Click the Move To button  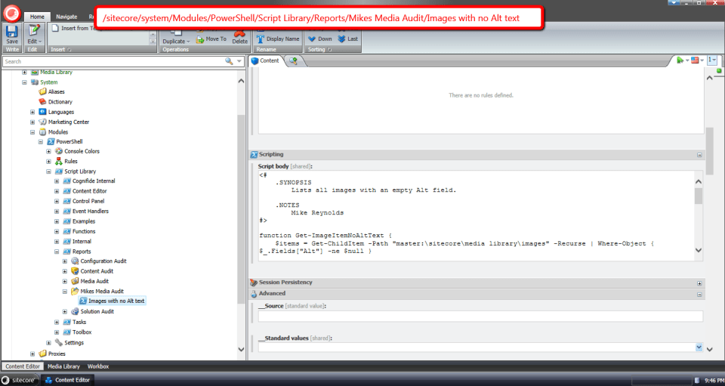coord(211,39)
